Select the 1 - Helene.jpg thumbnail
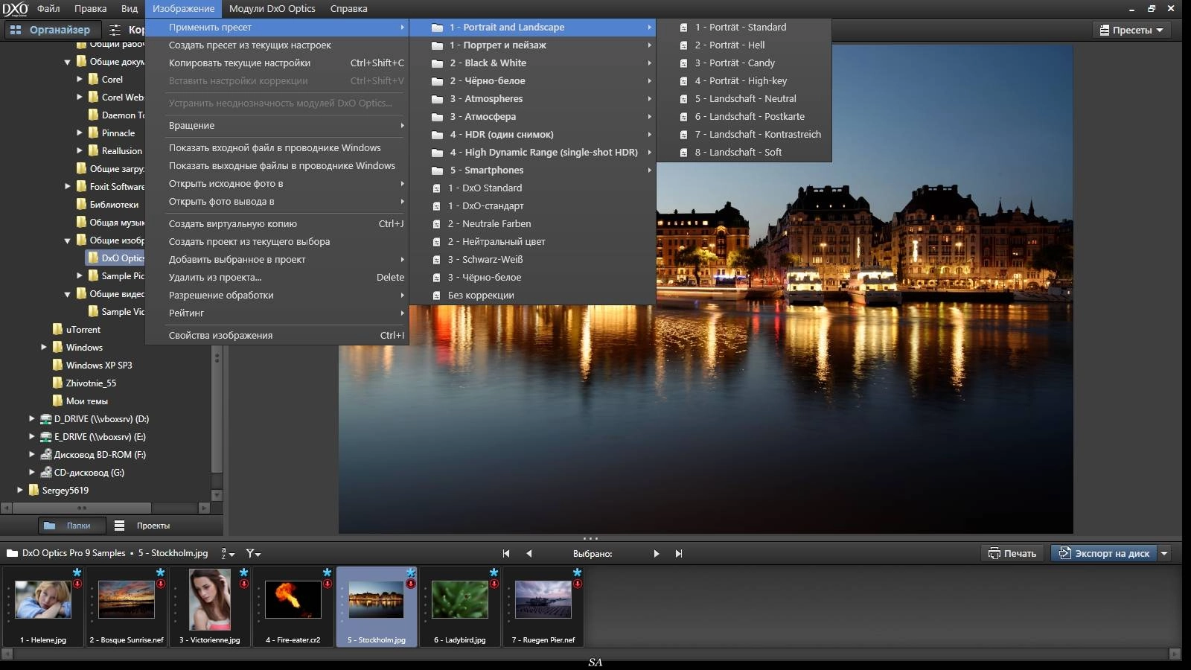Screen dimensions: 1191x670 click(x=43, y=599)
